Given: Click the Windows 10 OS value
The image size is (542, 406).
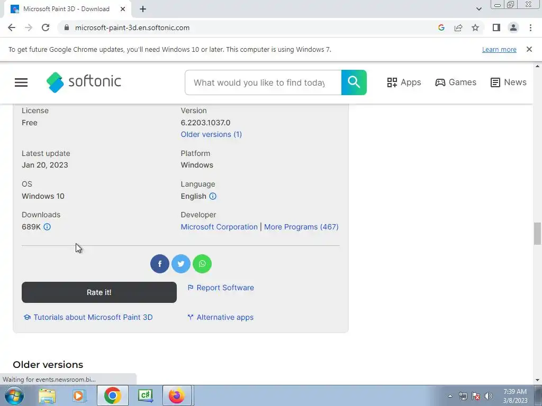Looking at the screenshot, I should click(43, 196).
